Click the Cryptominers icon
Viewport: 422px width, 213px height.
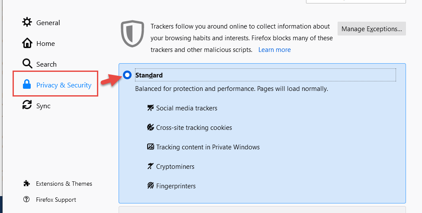(150, 166)
